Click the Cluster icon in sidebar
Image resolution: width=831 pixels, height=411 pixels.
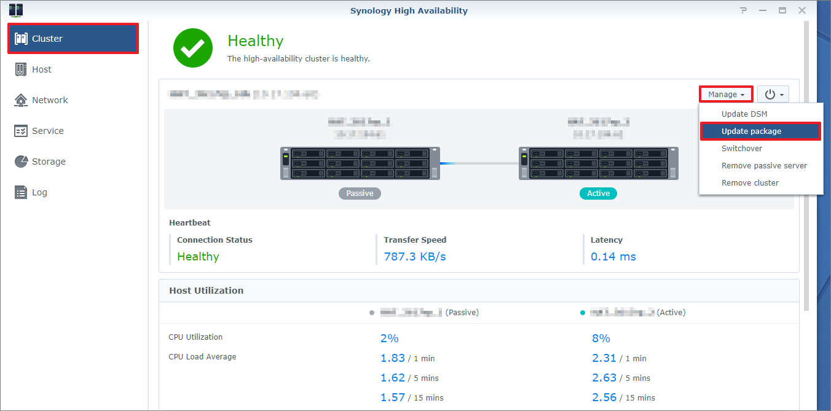coord(22,39)
